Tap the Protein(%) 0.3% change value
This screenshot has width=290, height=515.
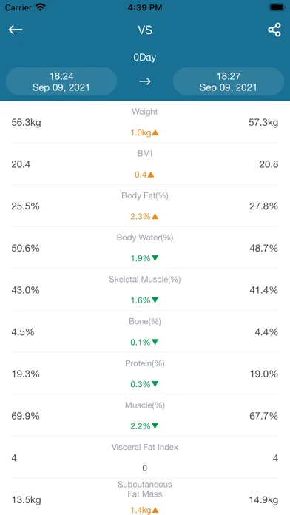(141, 384)
